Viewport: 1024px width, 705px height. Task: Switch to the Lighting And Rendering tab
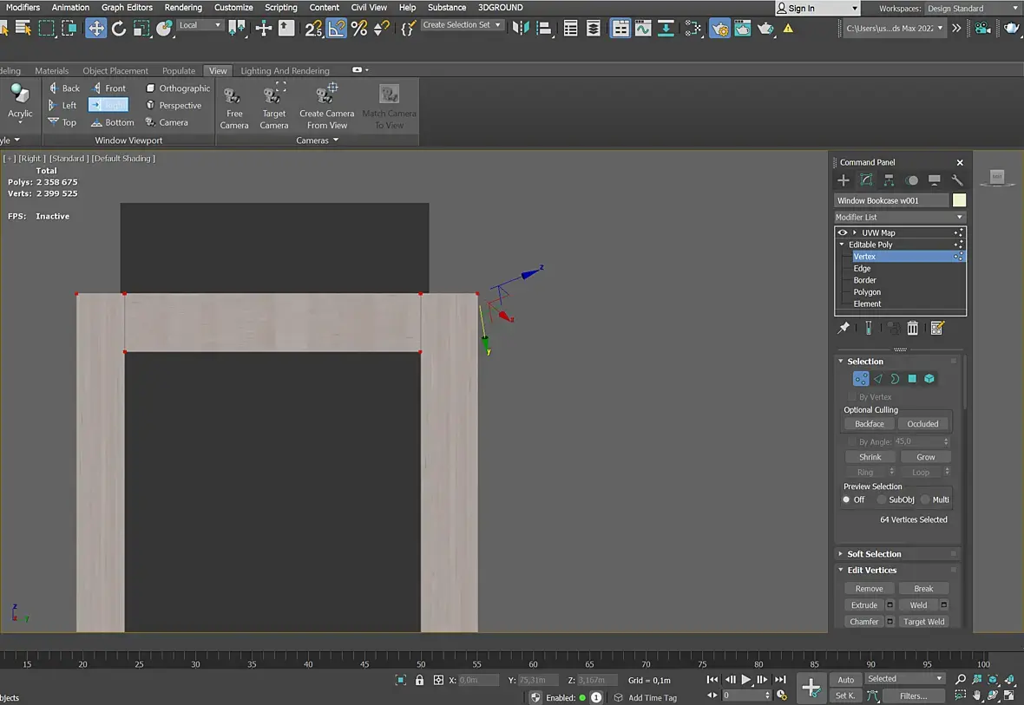pyautogui.click(x=285, y=70)
